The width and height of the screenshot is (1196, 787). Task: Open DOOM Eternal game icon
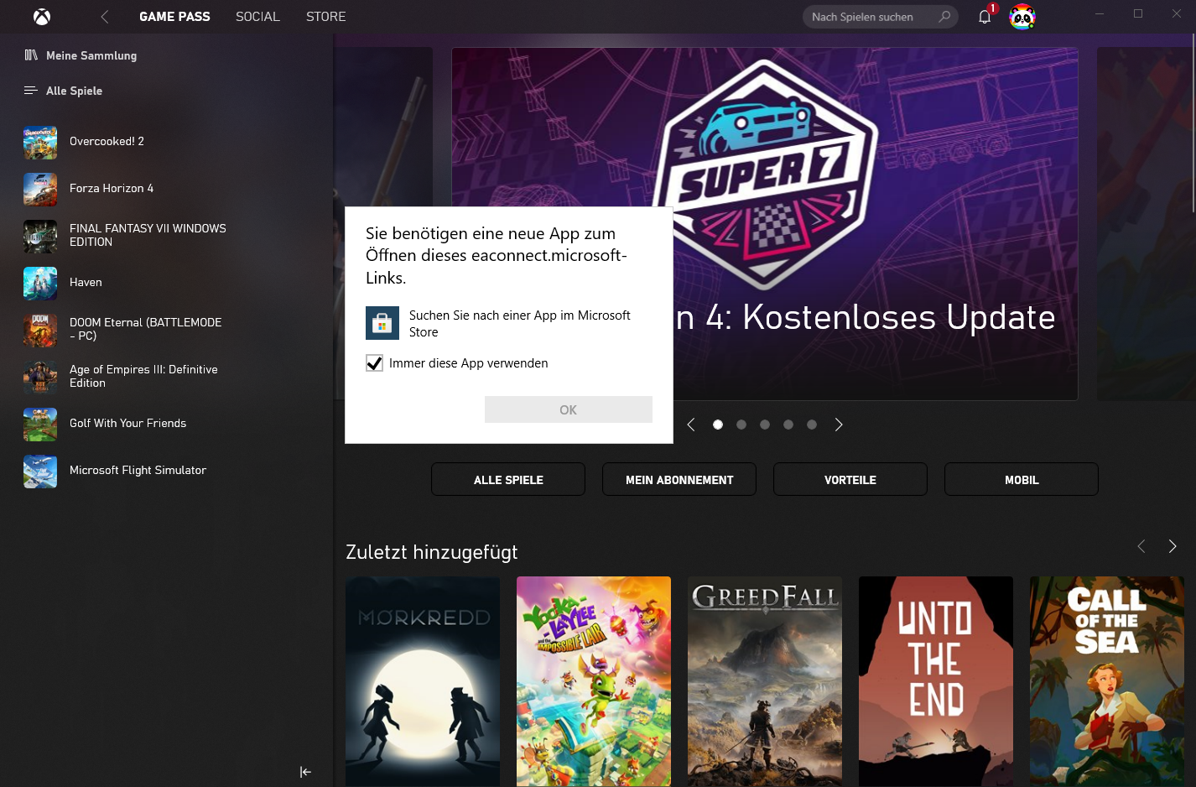pyautogui.click(x=40, y=331)
